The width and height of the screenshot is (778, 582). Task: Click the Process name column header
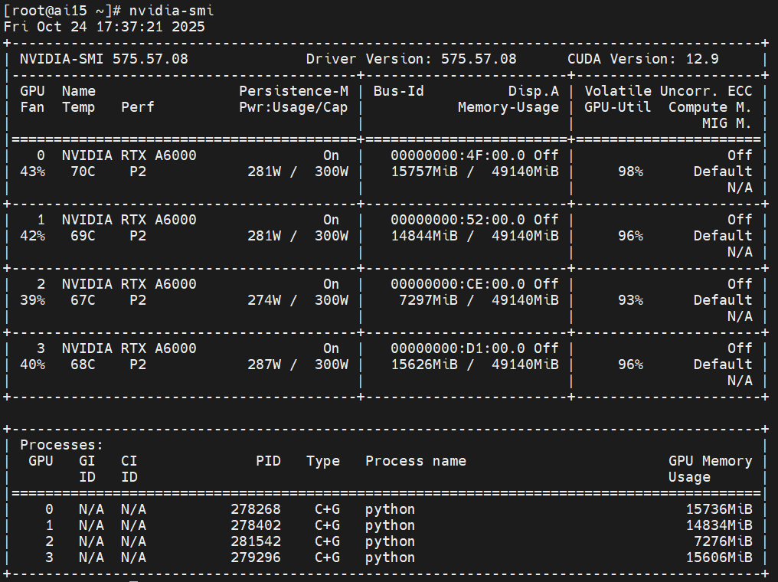click(416, 461)
